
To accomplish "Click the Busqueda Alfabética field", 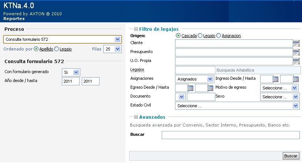I will point(258,70).
